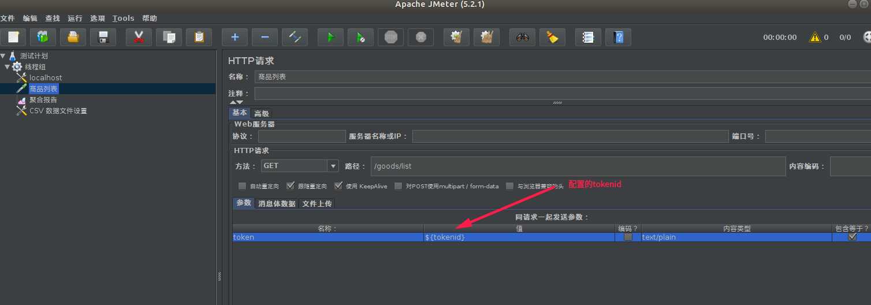871x305 pixels.
Task: Collapse all nodes with minus icon
Action: tap(265, 38)
